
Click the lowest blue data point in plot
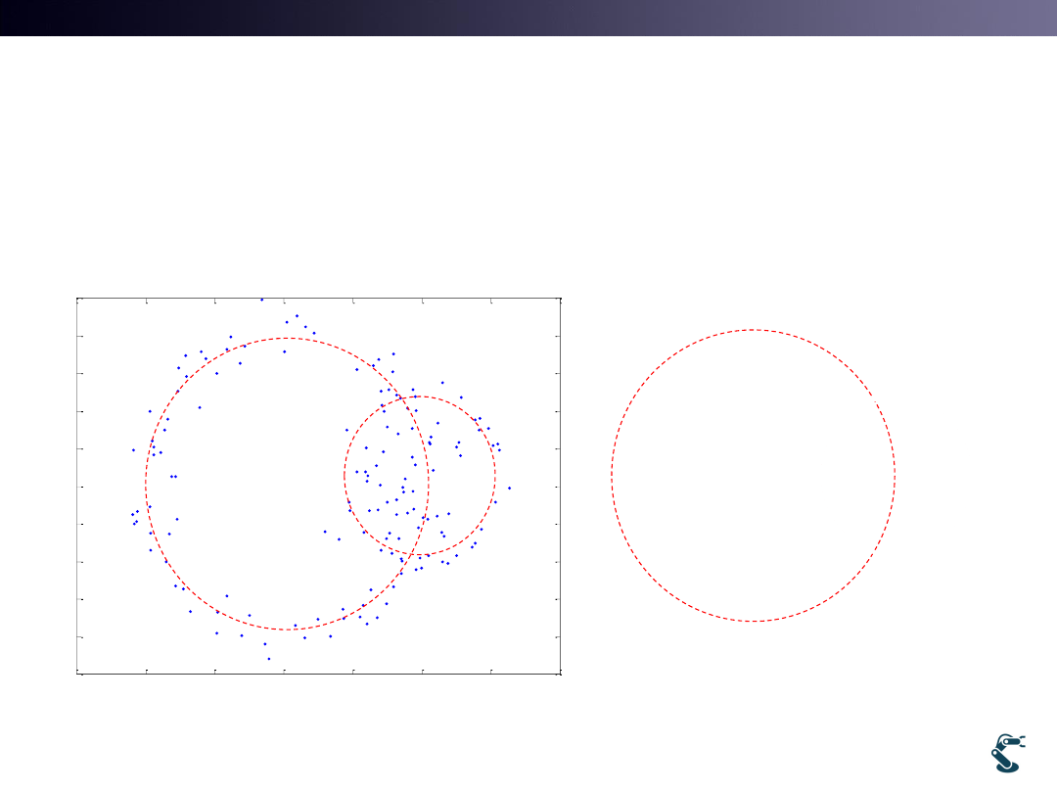(x=269, y=659)
